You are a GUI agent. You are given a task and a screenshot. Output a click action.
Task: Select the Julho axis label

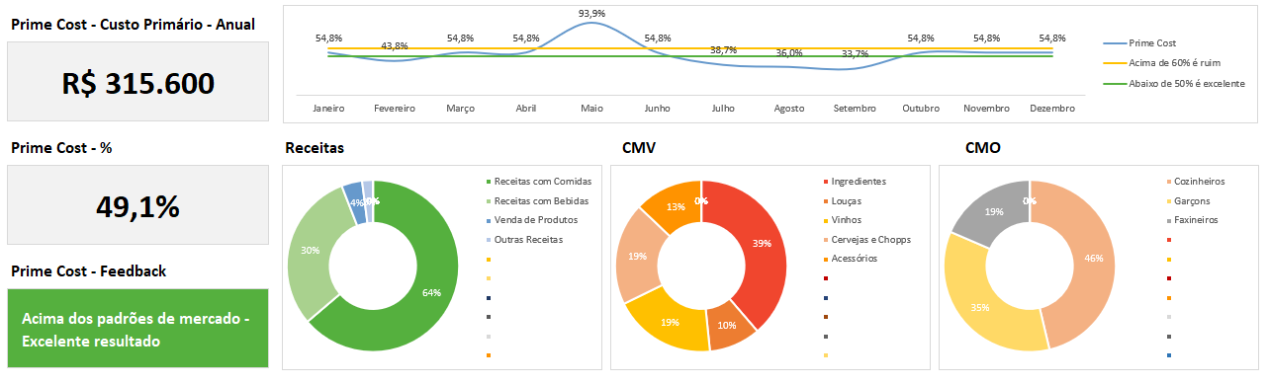point(723,108)
